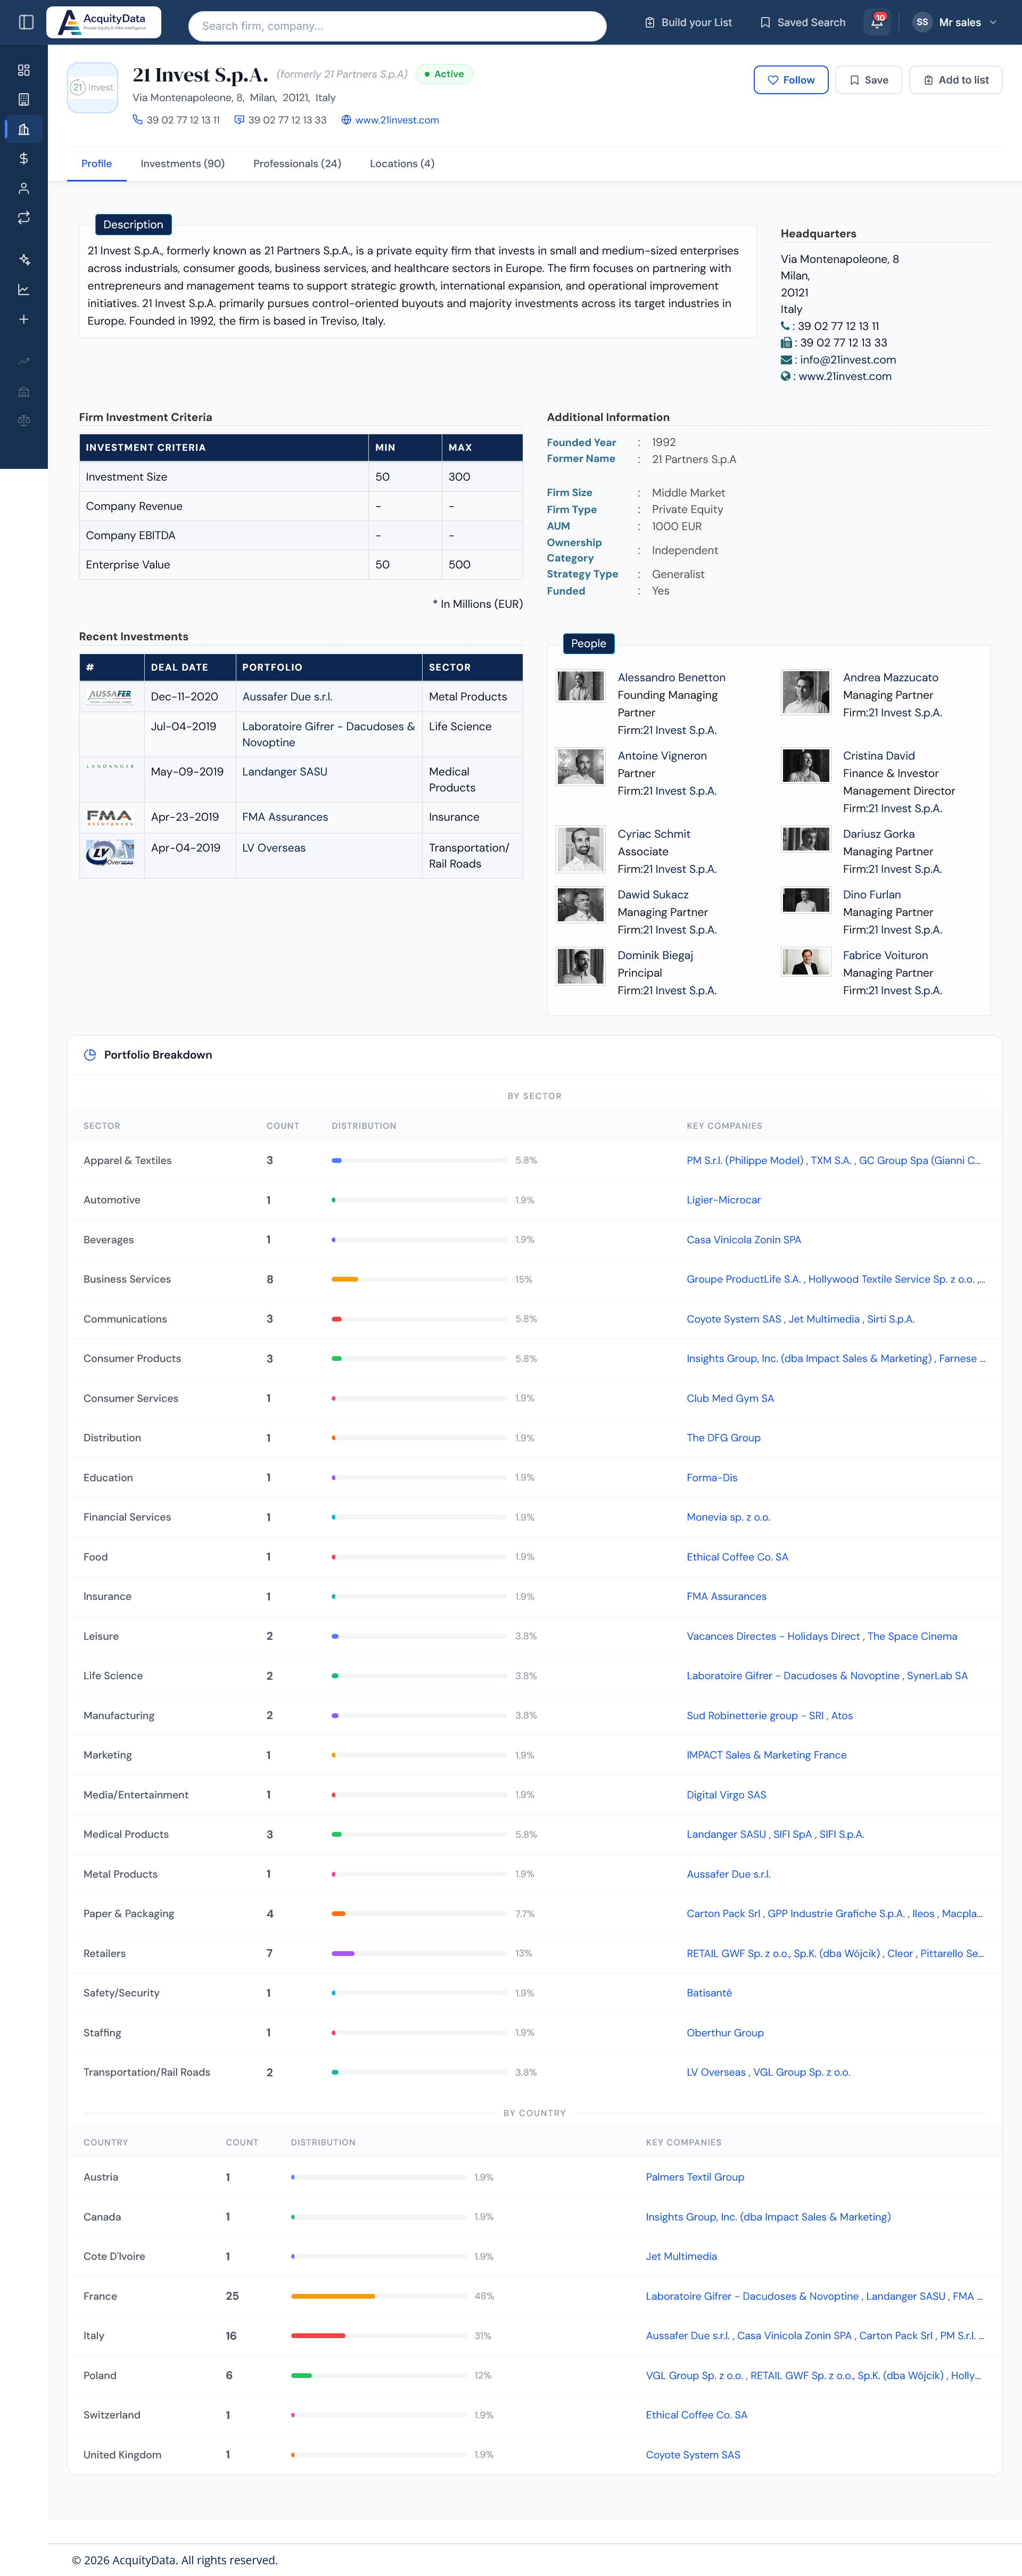1022x2576 pixels.
Task: Click the trending arrow sidebar icon
Action: 24,362
